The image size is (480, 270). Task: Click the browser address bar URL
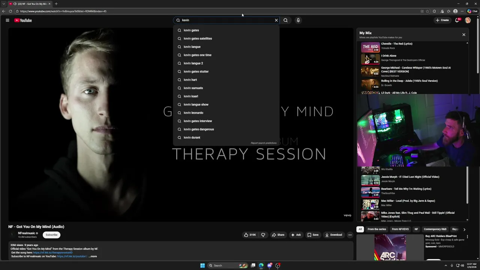[63, 11]
